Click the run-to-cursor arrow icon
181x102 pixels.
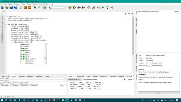[x=112, y=8]
